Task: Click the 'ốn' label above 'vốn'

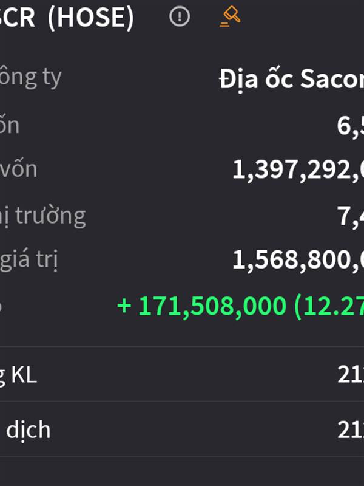Action: click(x=10, y=125)
